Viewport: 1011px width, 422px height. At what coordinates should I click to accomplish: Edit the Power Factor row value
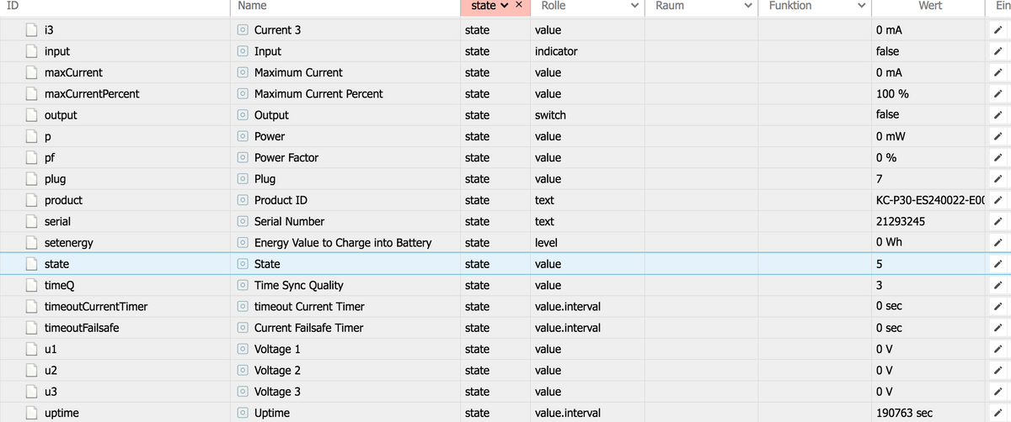[x=998, y=158]
